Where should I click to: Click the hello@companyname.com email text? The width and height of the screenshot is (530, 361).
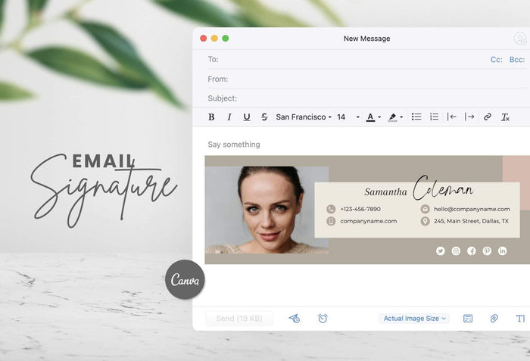pyautogui.click(x=472, y=209)
